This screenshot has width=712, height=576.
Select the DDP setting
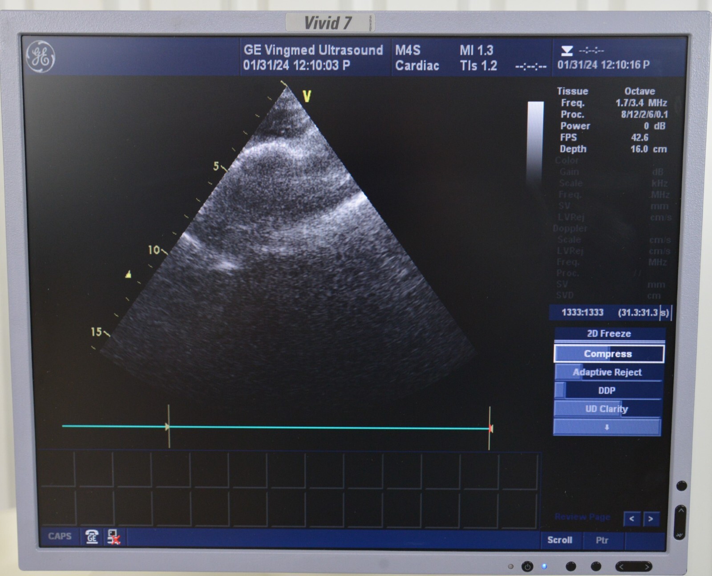click(x=607, y=390)
